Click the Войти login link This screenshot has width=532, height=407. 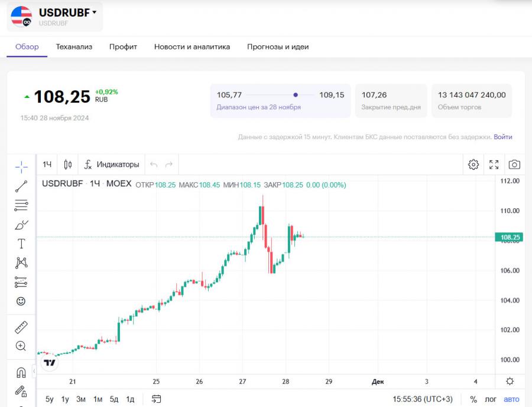pos(503,137)
